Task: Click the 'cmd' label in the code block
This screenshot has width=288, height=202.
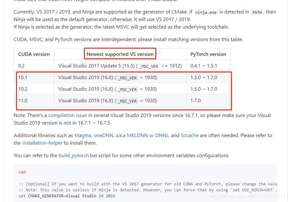Action: click(x=22, y=172)
